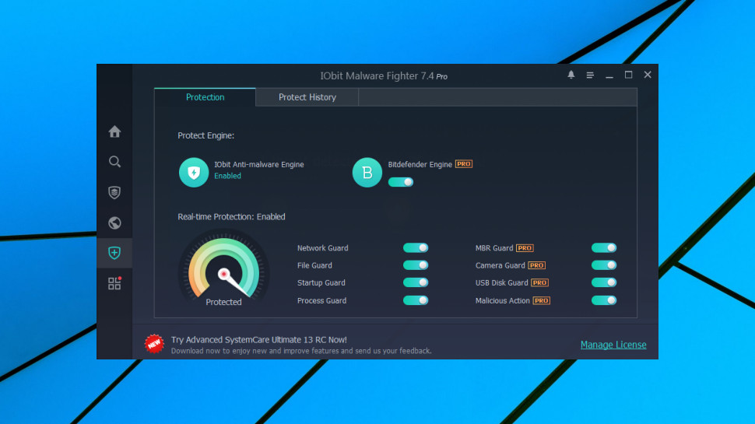This screenshot has height=424, width=755.
Task: Click the Protected status gauge
Action: (224, 269)
